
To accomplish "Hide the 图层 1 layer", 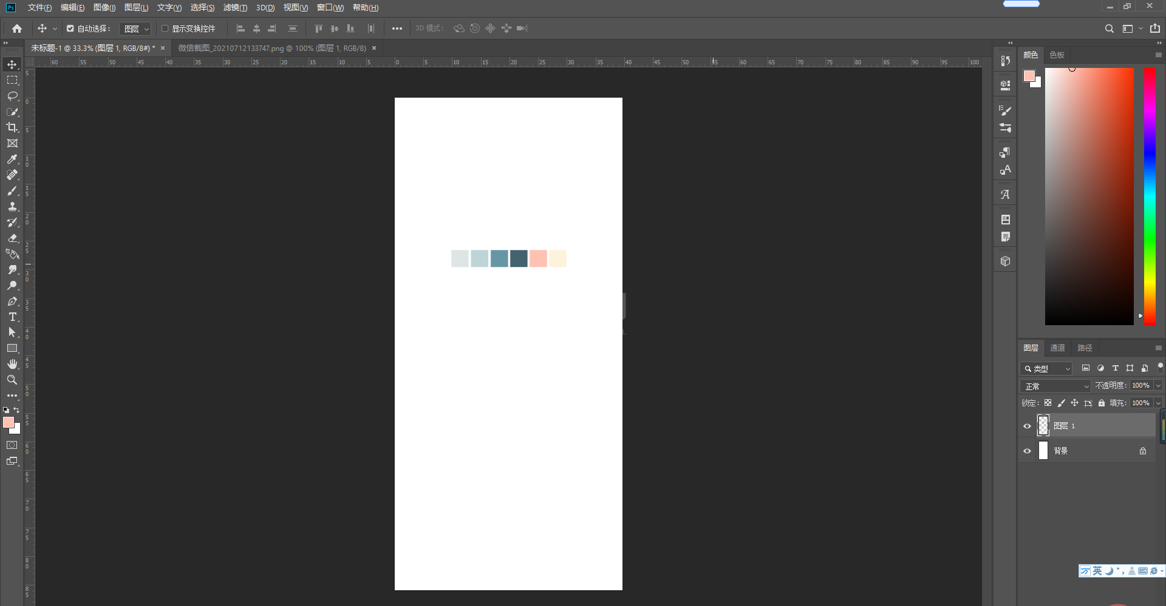I will [x=1028, y=426].
